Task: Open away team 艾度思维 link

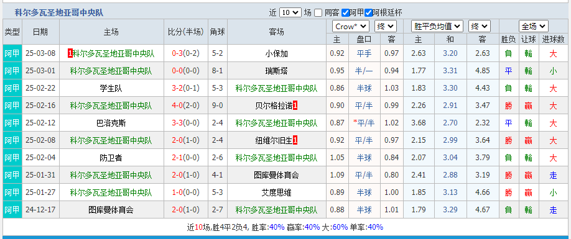Action: 277,192
